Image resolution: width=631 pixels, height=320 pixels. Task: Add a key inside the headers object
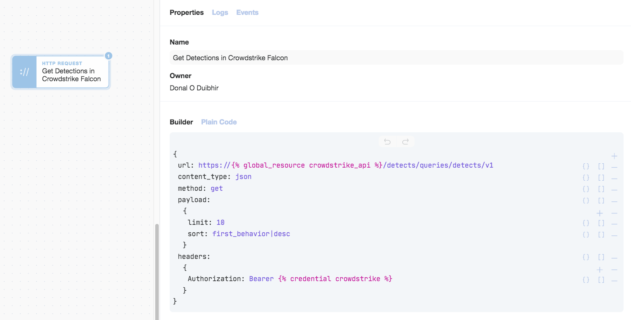pos(600,270)
